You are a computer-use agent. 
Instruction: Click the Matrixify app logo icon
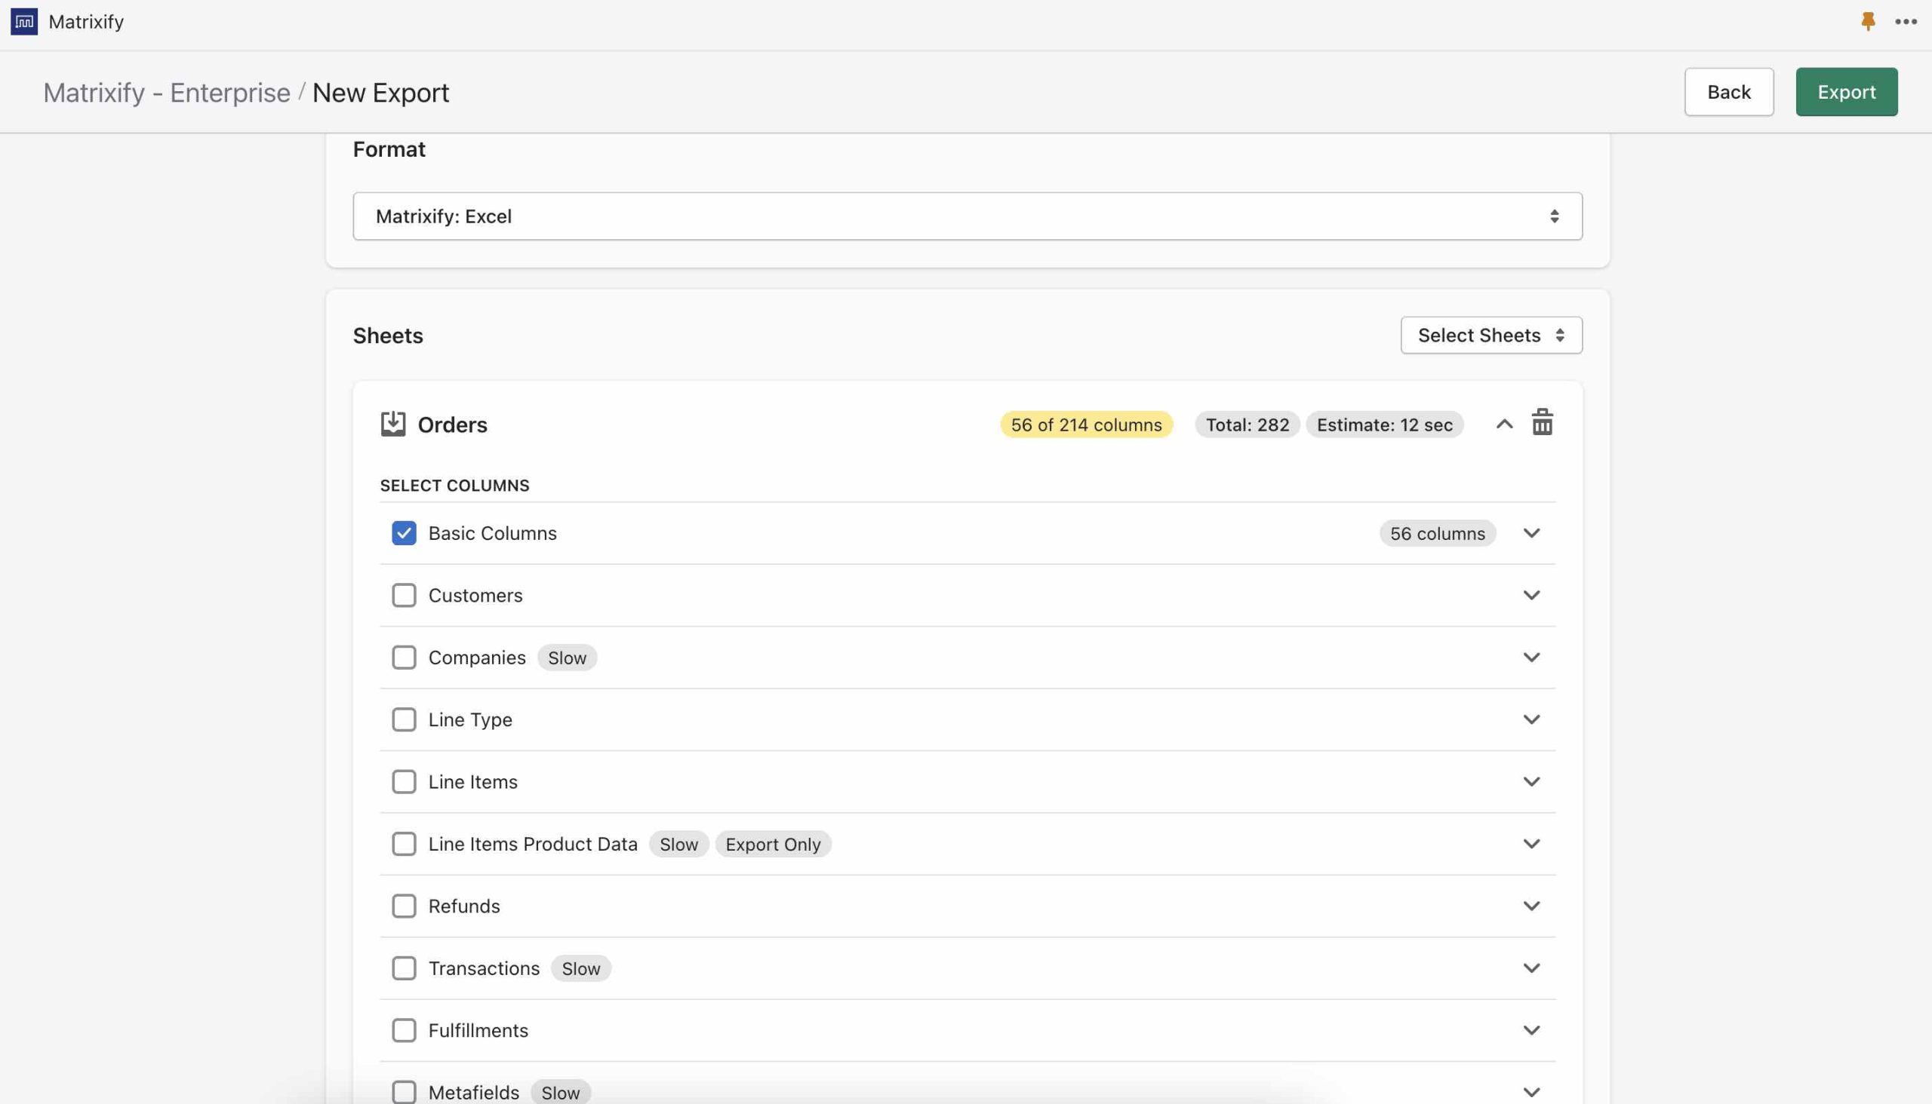[24, 21]
